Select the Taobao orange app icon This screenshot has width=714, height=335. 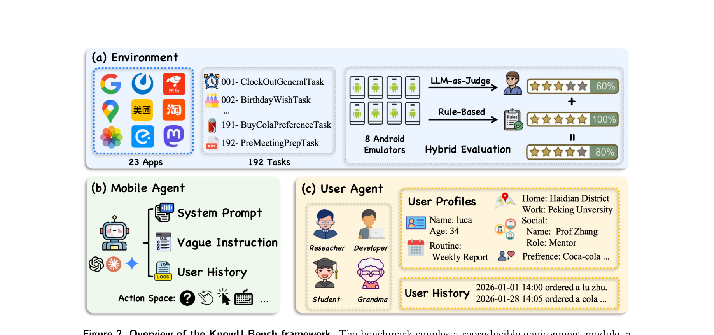(174, 110)
